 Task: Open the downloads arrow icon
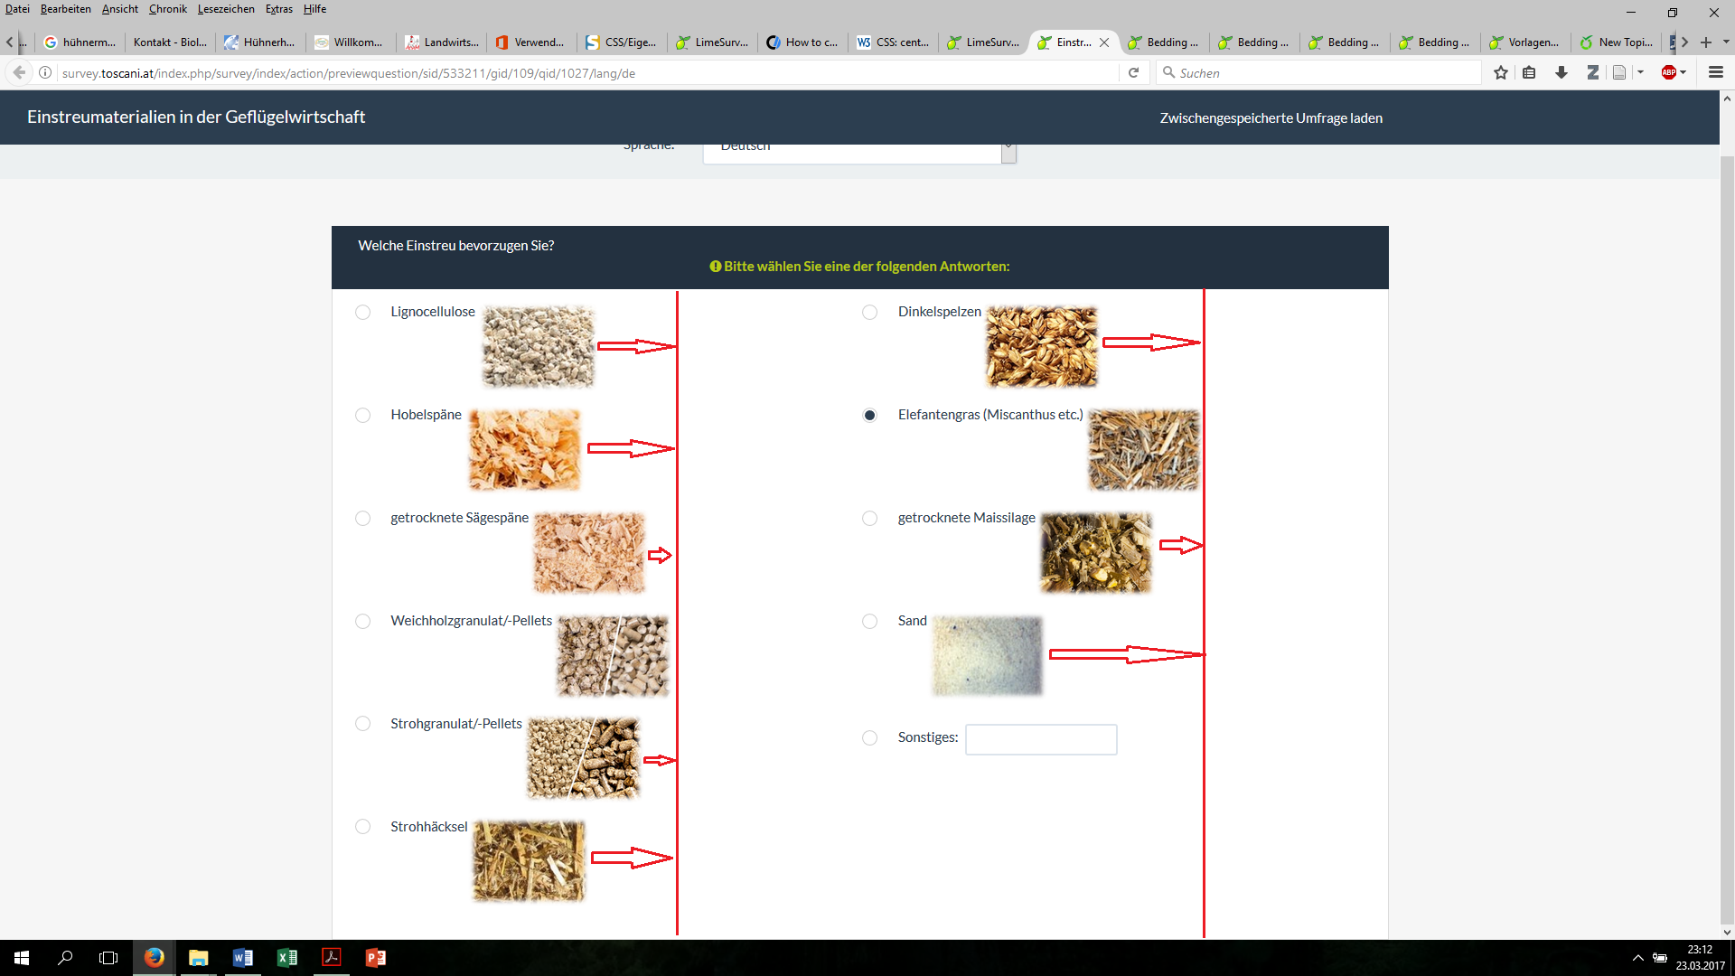tap(1561, 72)
